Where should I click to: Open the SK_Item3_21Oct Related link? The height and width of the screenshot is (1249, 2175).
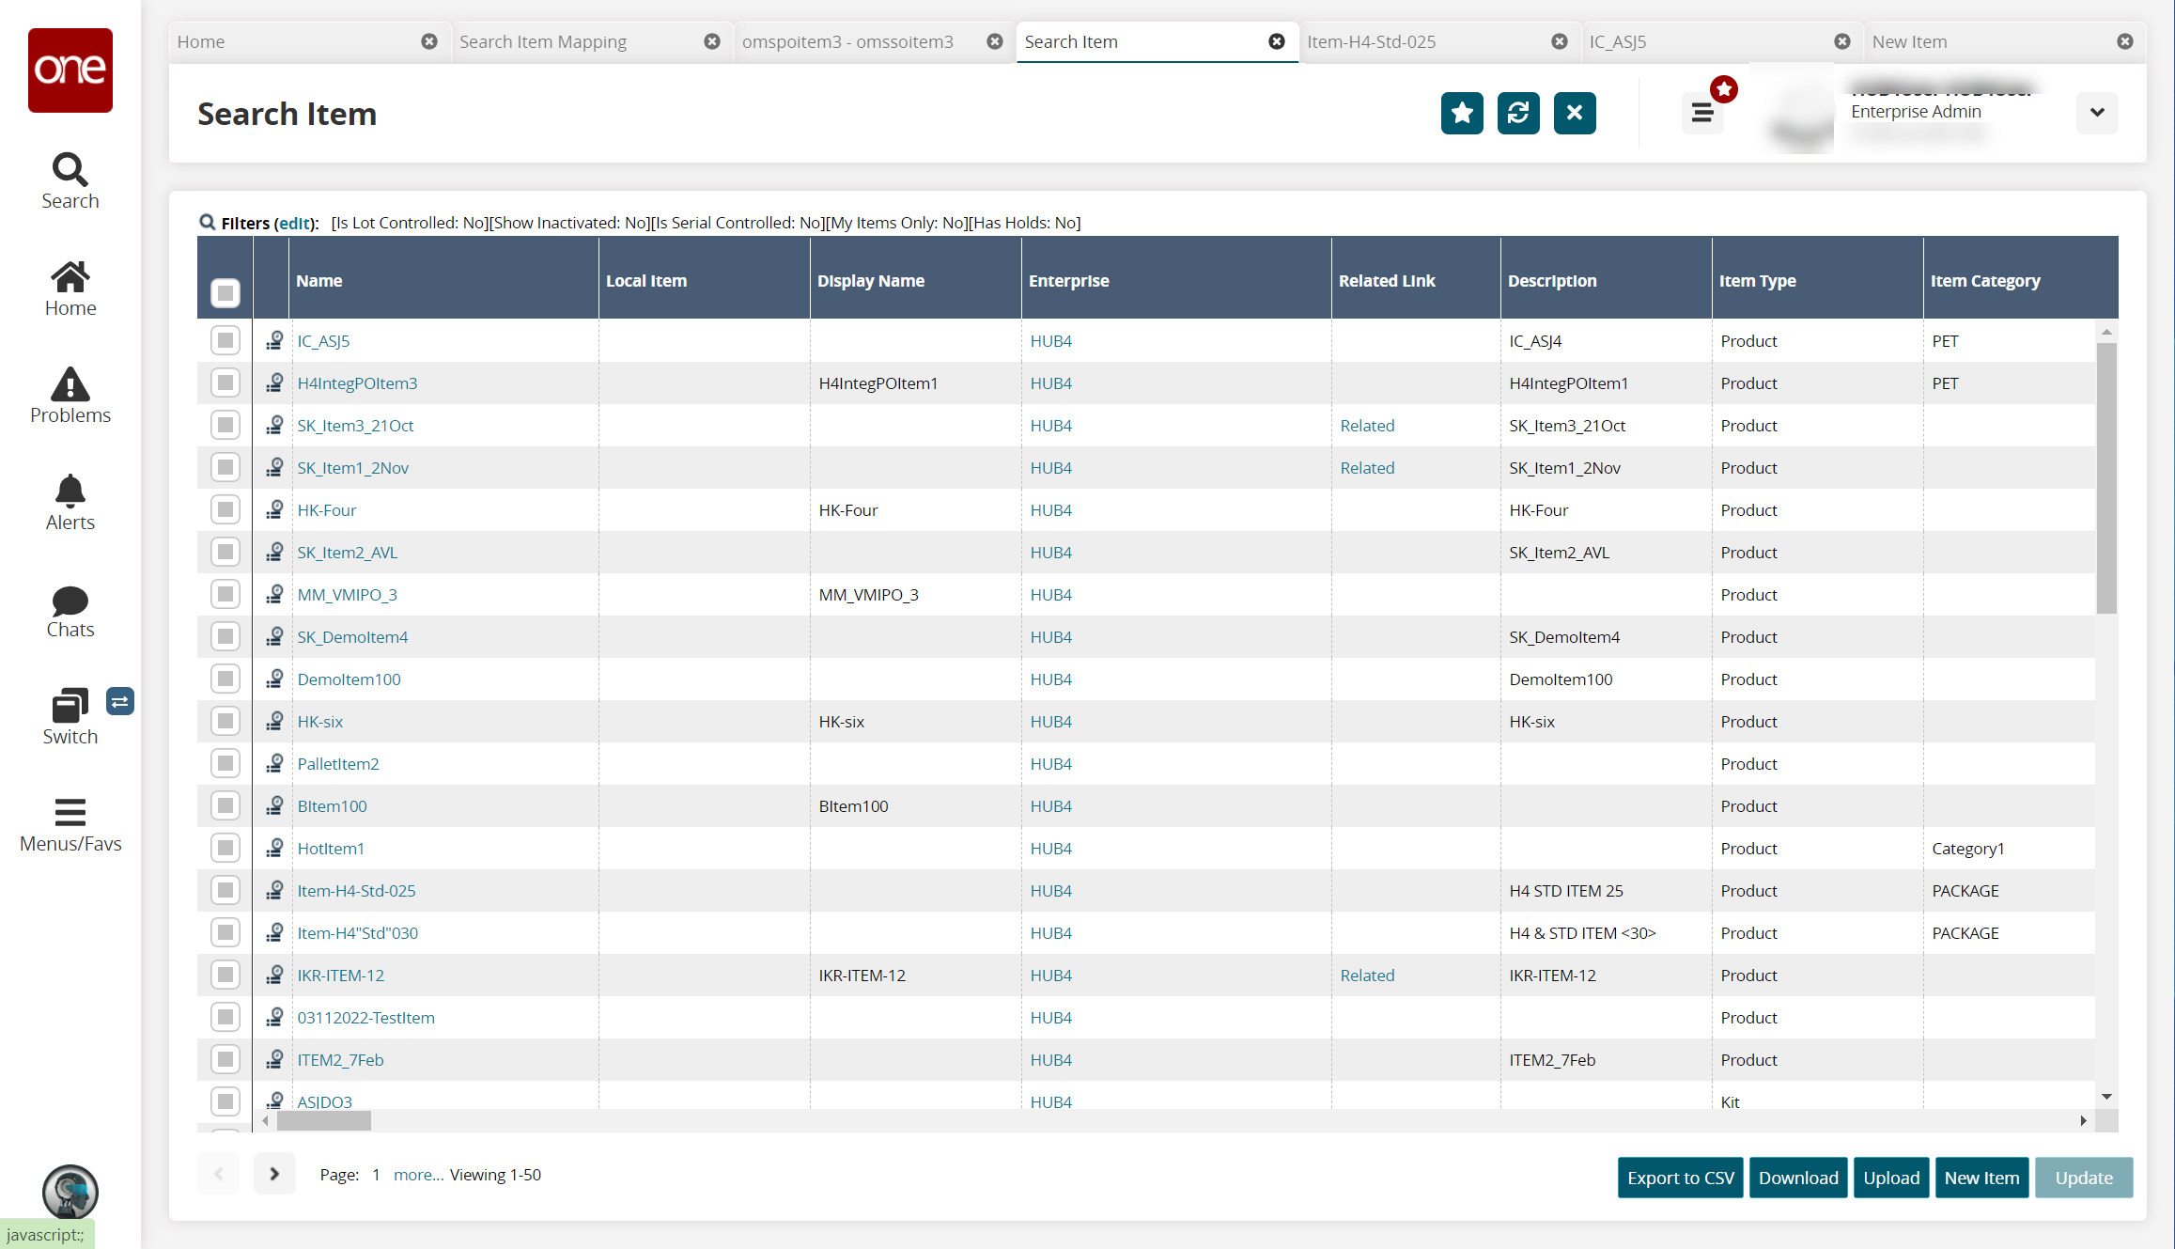1367,426
